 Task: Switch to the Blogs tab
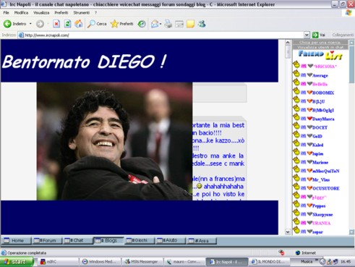tap(108, 240)
